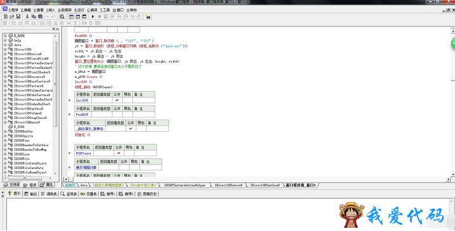Open the H.帮助 menu
This screenshot has width=455, height=231.
(131, 10)
